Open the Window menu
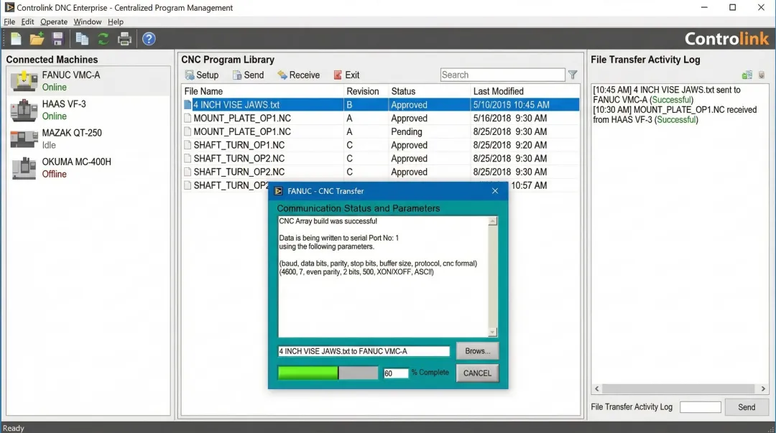 tap(87, 22)
